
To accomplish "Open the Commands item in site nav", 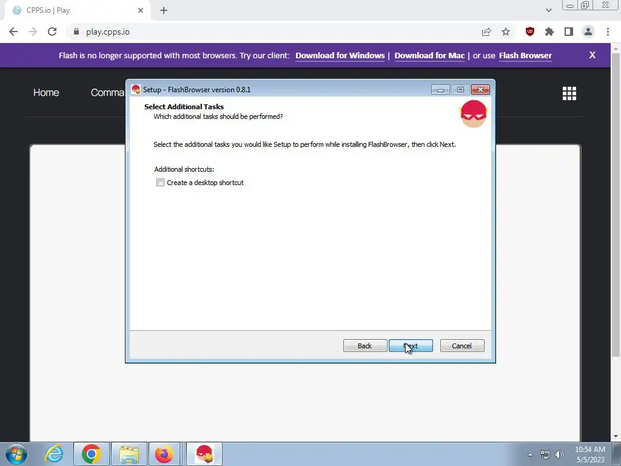I will [107, 92].
